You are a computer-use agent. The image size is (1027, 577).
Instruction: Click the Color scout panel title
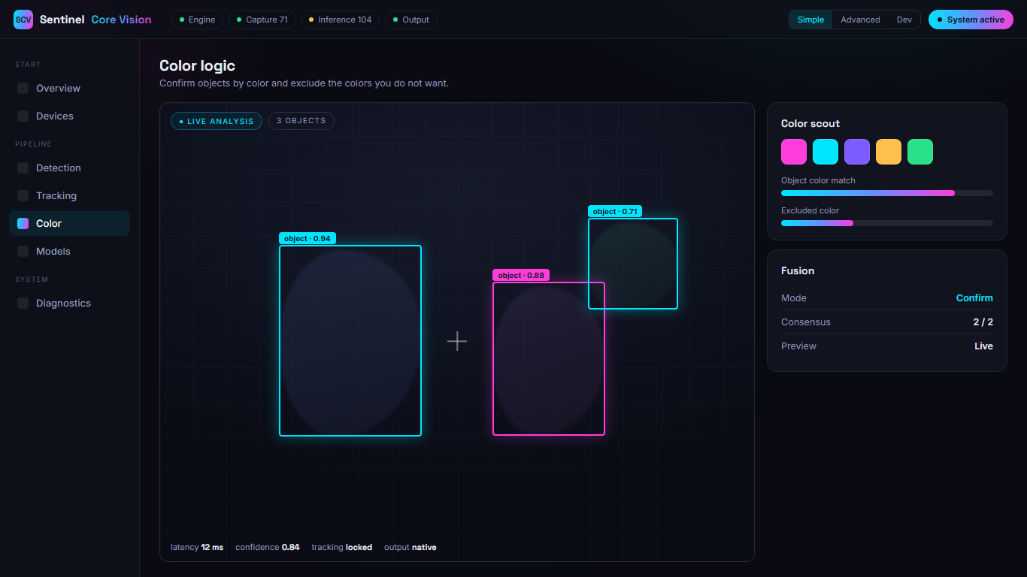[810, 123]
